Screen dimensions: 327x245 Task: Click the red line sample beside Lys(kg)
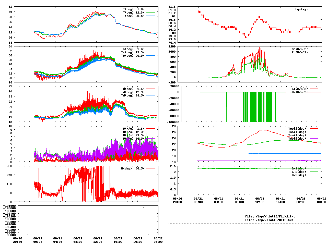tap(314, 9)
